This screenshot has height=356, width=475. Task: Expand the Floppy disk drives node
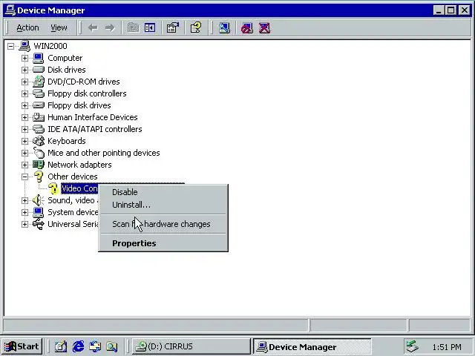24,105
